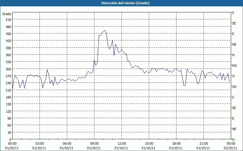
Task: Click the 01/10/11 date under 12:00
Action: coord(122,148)
